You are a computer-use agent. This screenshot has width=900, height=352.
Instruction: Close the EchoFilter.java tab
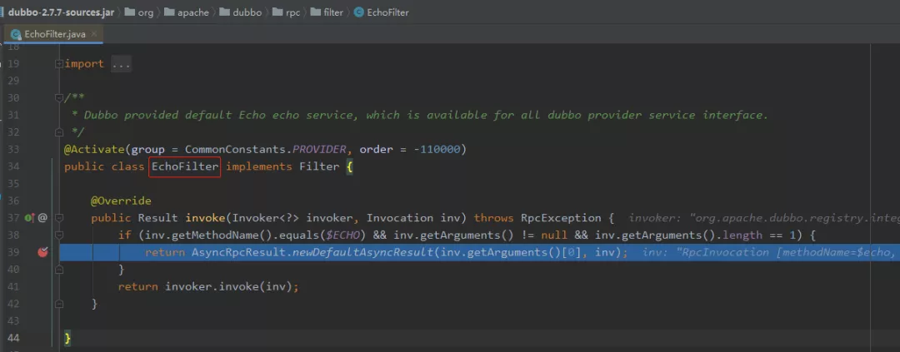coord(93,34)
